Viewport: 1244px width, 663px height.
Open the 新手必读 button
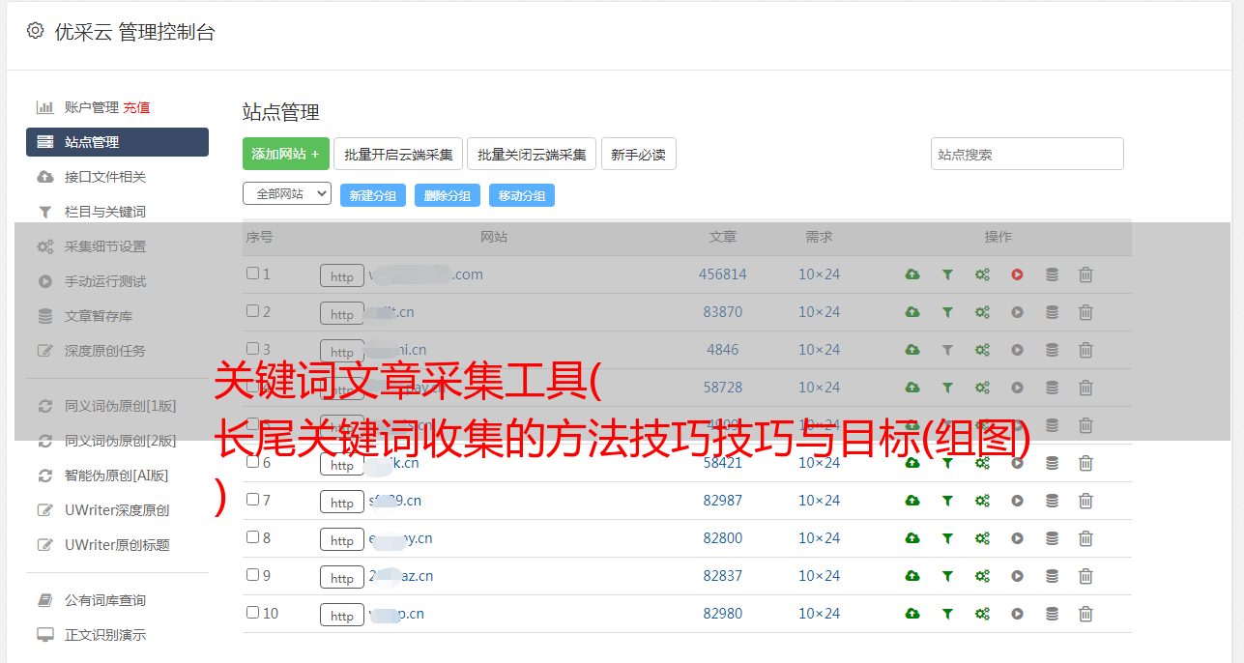[639, 154]
